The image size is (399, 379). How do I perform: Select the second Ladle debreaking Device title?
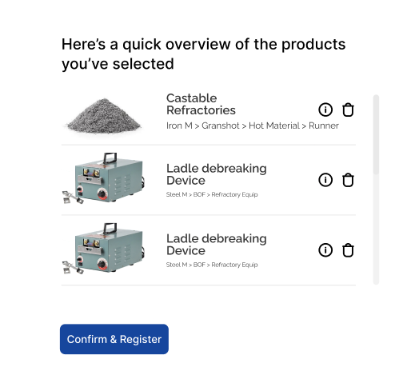click(x=217, y=245)
